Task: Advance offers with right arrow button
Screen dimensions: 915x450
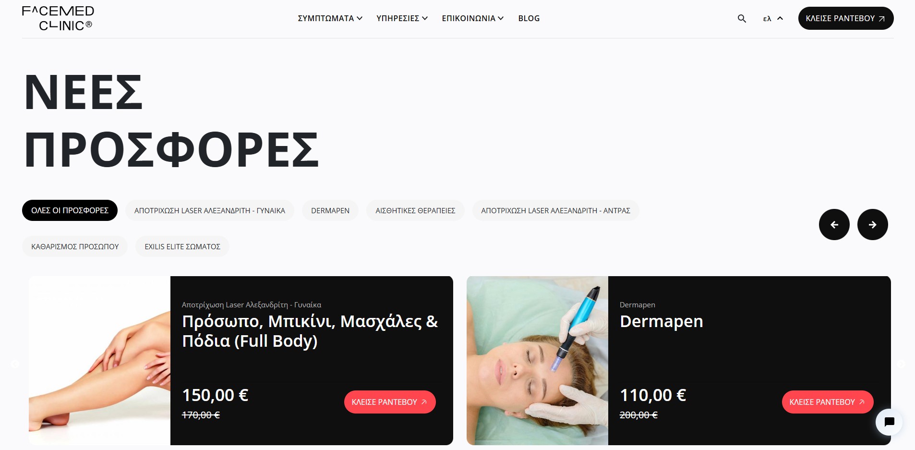Action: tap(873, 224)
